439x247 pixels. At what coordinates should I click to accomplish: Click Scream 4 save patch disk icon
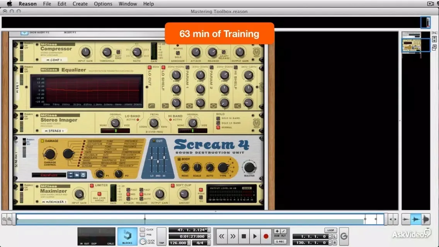coord(83,175)
